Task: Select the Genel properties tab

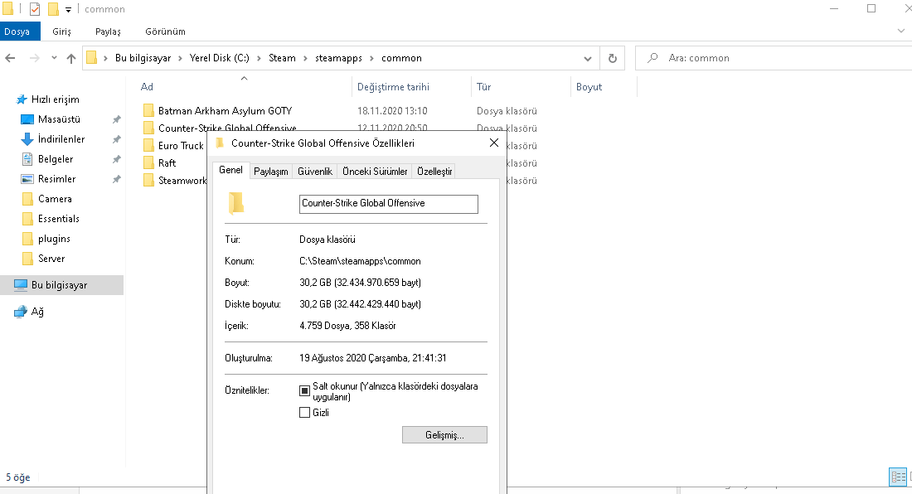Action: click(x=230, y=170)
